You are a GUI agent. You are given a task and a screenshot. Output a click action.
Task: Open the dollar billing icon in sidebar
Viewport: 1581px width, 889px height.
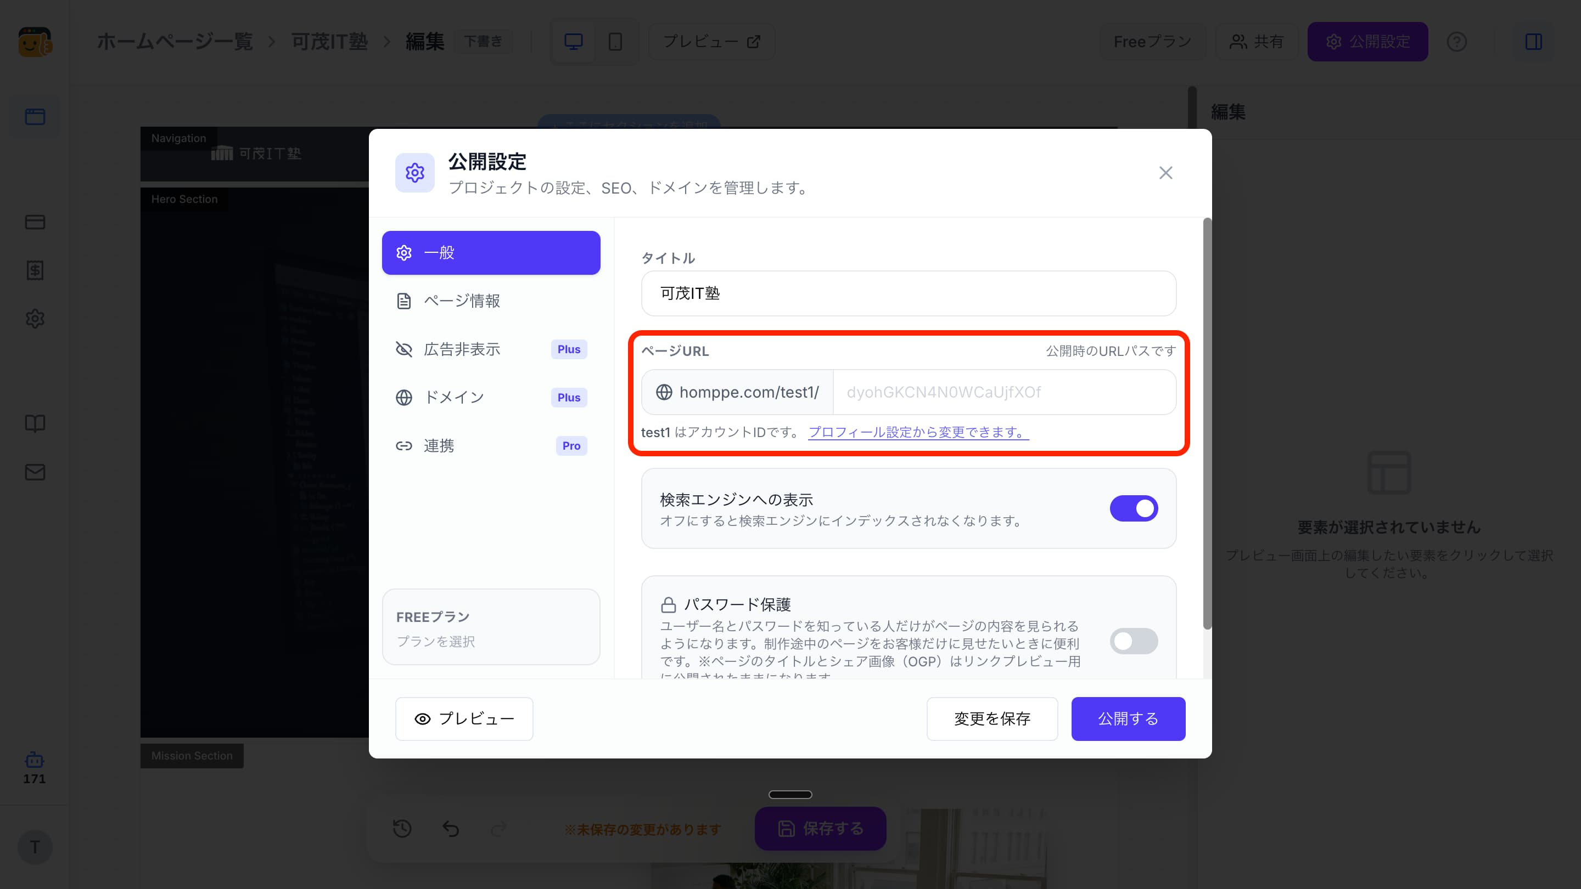35,270
